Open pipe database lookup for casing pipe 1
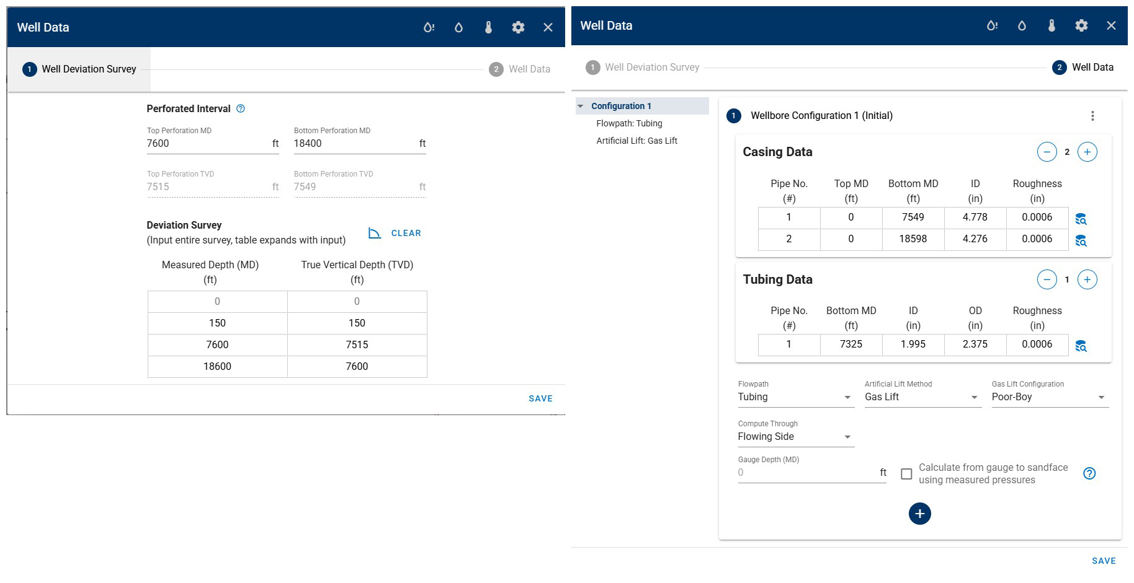 tap(1081, 219)
